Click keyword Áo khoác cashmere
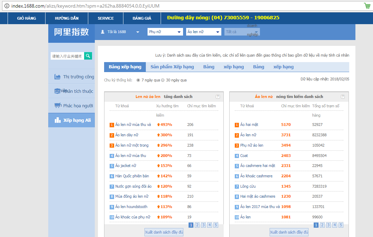Viewport: 373px width, 237px height. click(256, 176)
